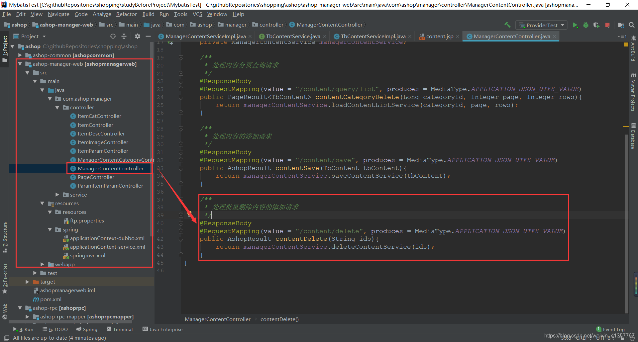Select PageController in project tree
Screen dimensions: 638x342
click(96, 177)
